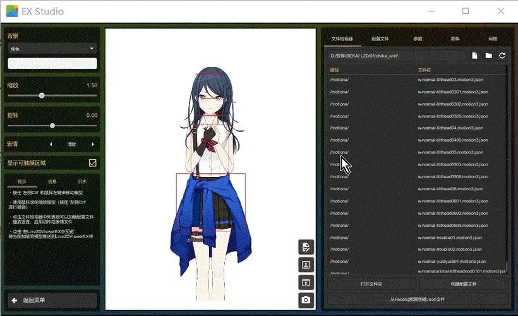Select w-normal-tilthead0602.motion3.json

[x=452, y=213]
